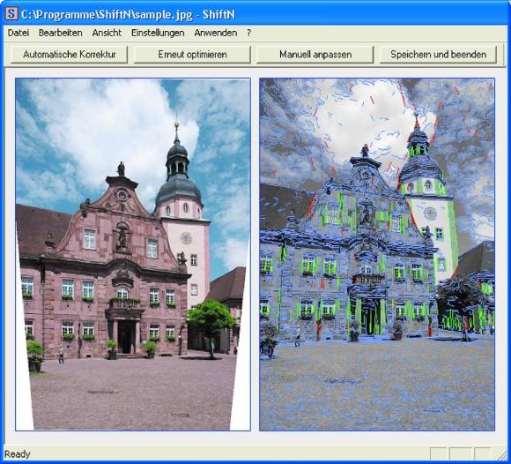Click Speichern und beenden
Screen dimensions: 511x464
[438, 55]
